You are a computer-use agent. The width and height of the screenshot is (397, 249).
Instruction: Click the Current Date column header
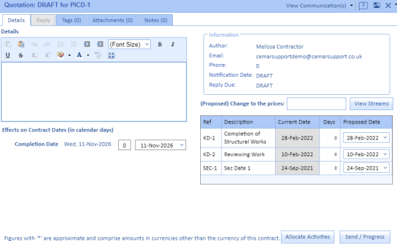click(x=297, y=122)
